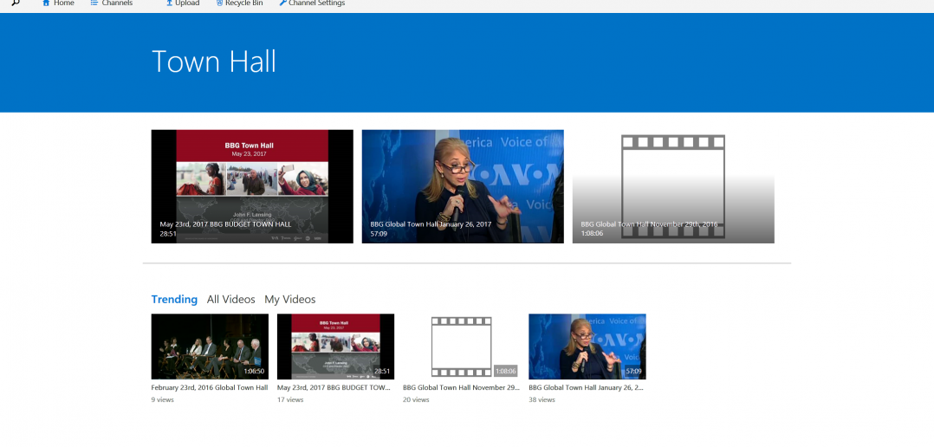Click the Home house icon
This screenshot has height=447, width=934.
click(46, 3)
